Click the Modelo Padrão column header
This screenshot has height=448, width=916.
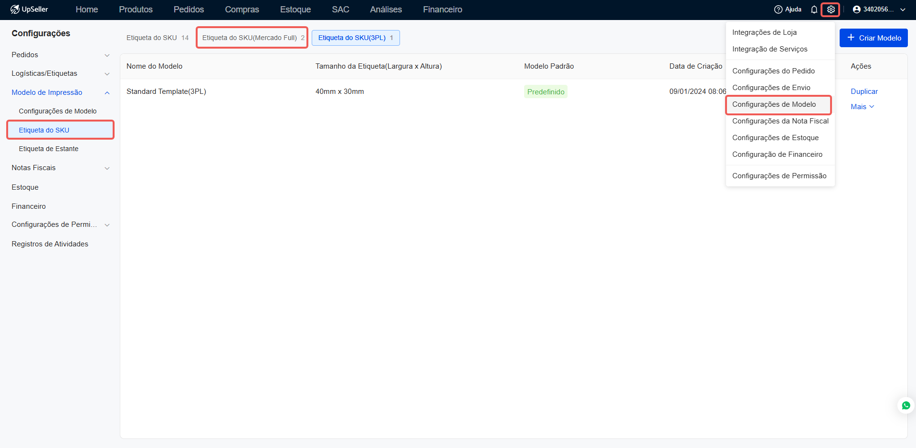pyautogui.click(x=549, y=66)
